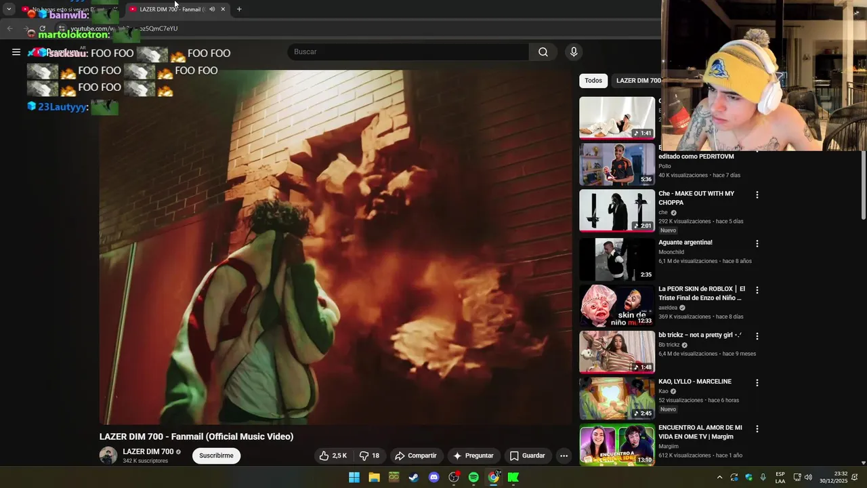The height and width of the screenshot is (488, 867).
Task: Open the Windows Start menu
Action: 354,477
